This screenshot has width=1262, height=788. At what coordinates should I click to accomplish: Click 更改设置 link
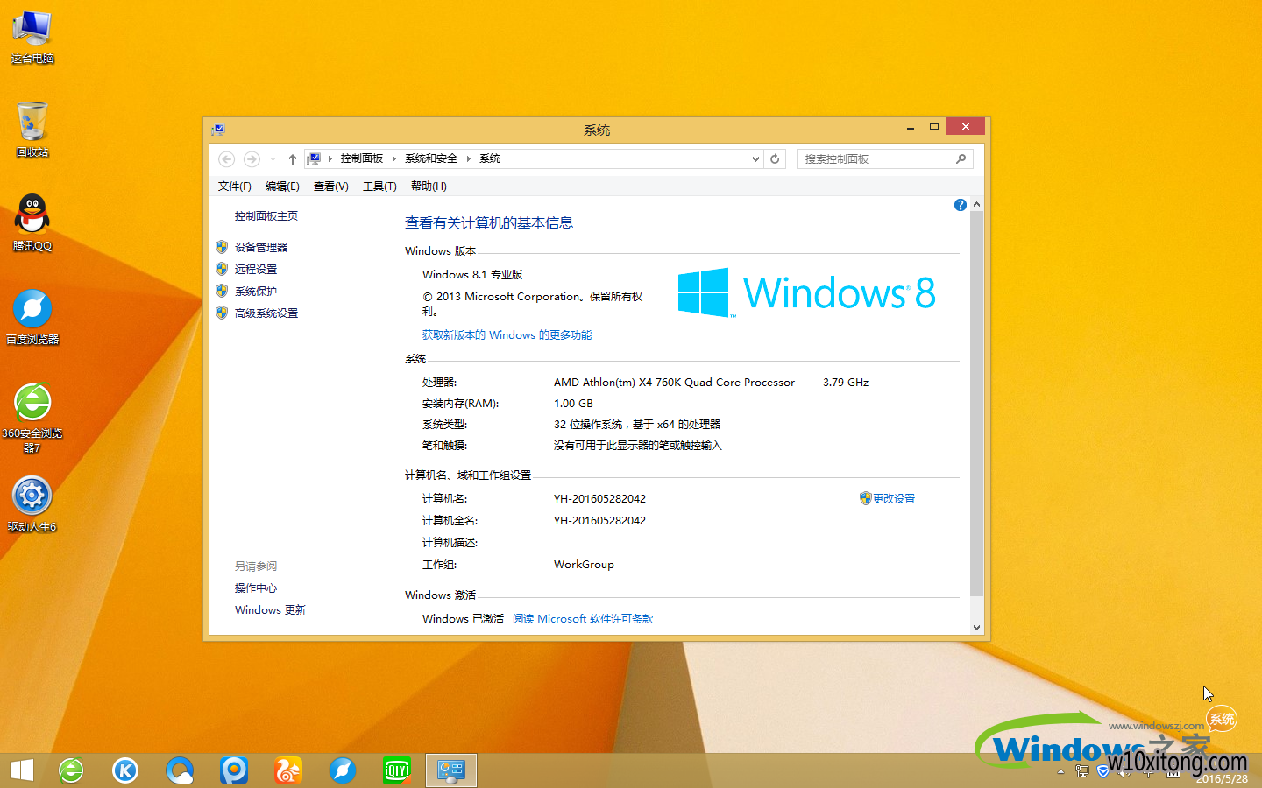click(894, 498)
